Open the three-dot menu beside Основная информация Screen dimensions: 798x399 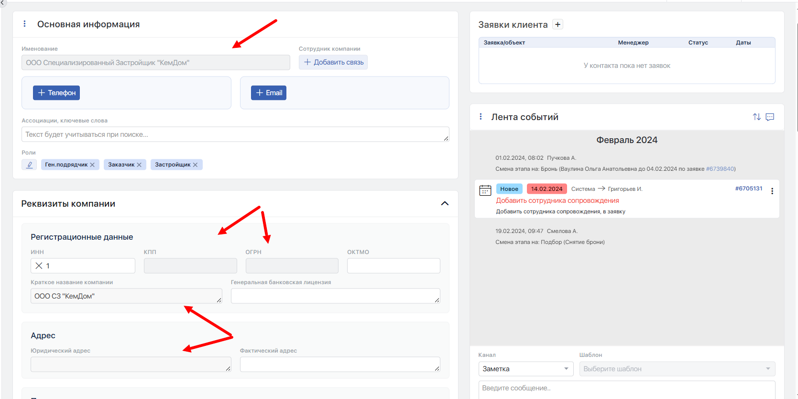25,24
